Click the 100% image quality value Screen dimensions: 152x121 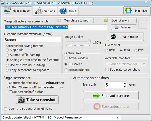(97, 42)
